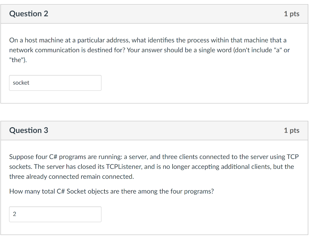Viewport: 309px width, 240px height.
Task: Place cursor after the 2 in Question 3's box
Action: pos(17,214)
